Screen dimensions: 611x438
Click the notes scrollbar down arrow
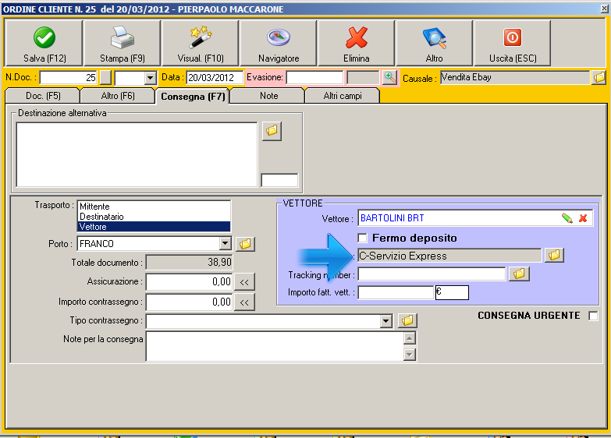[409, 355]
